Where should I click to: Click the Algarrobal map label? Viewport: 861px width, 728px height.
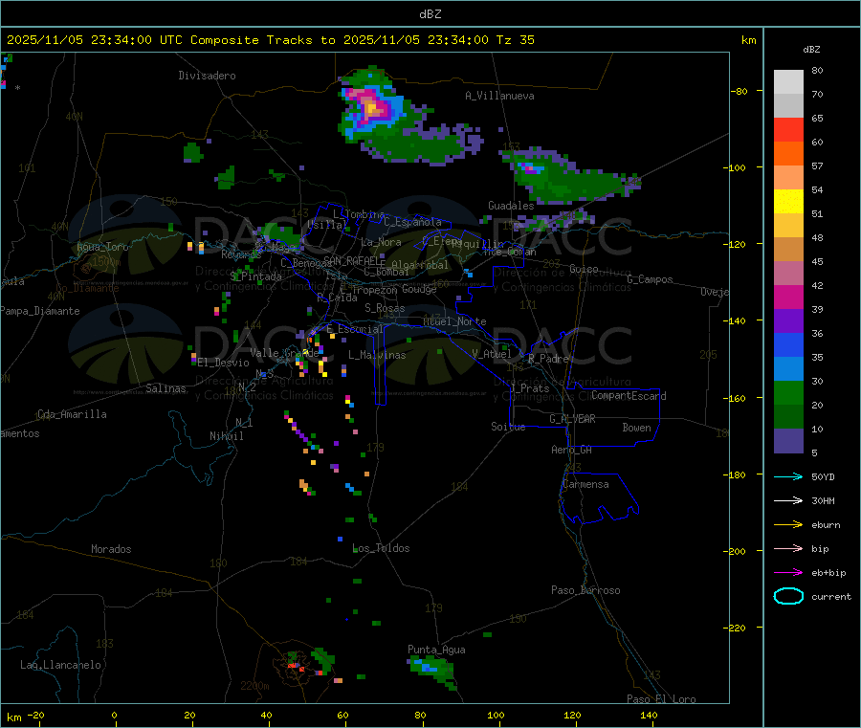coord(420,265)
